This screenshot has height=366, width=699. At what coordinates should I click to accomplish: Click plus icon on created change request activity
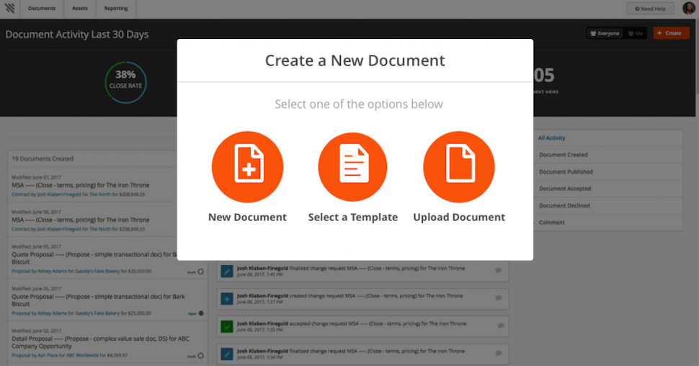coord(227,299)
